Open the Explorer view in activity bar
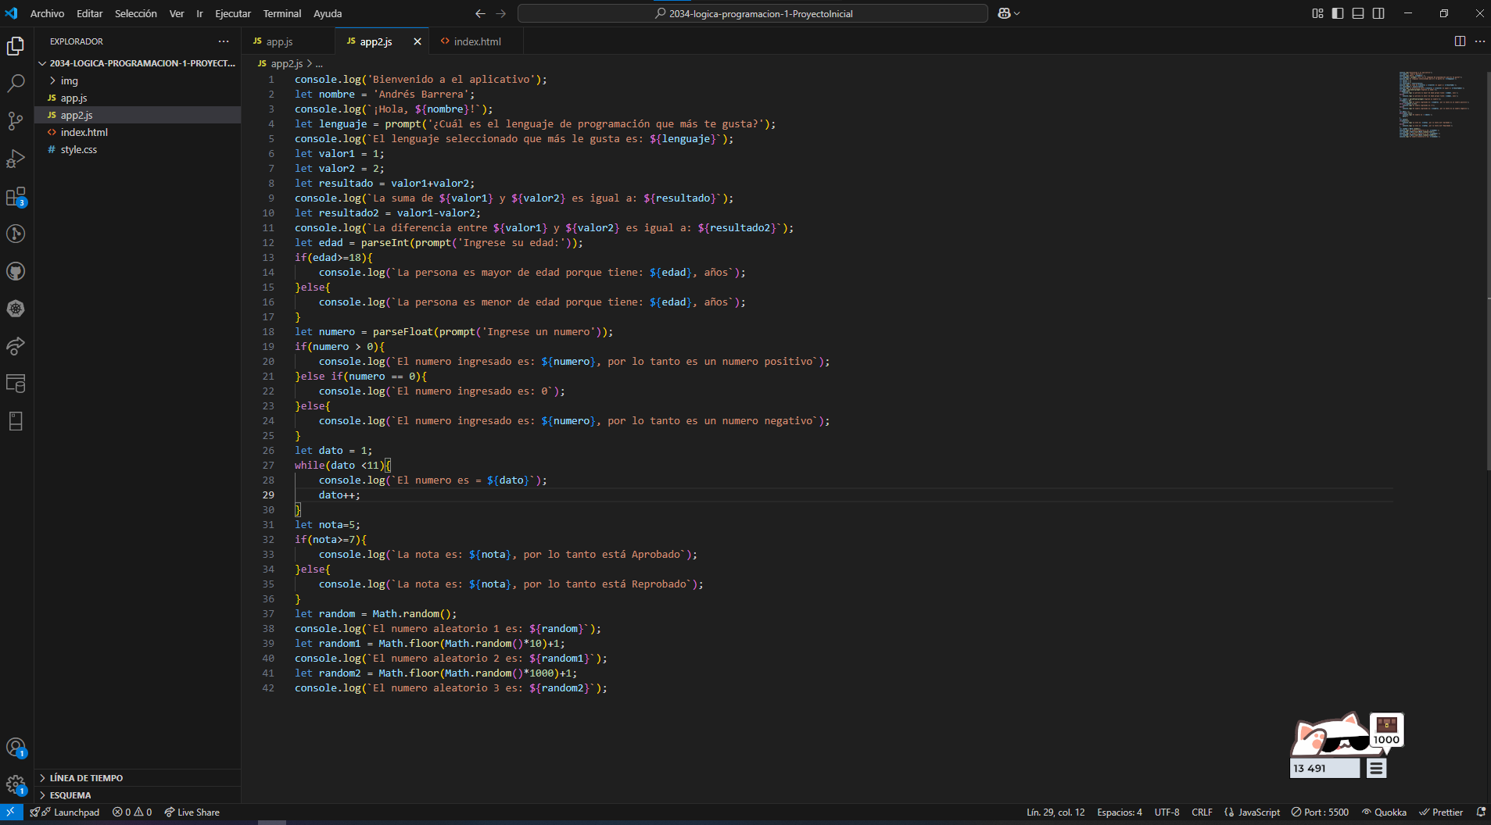This screenshot has width=1491, height=825. pyautogui.click(x=16, y=46)
